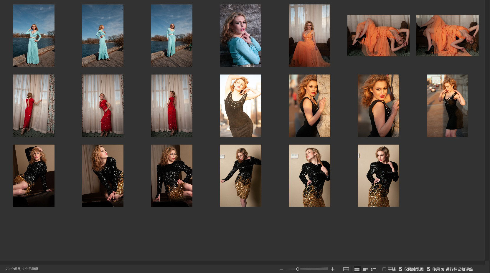Select the last landscape orange dress photo

447,35
